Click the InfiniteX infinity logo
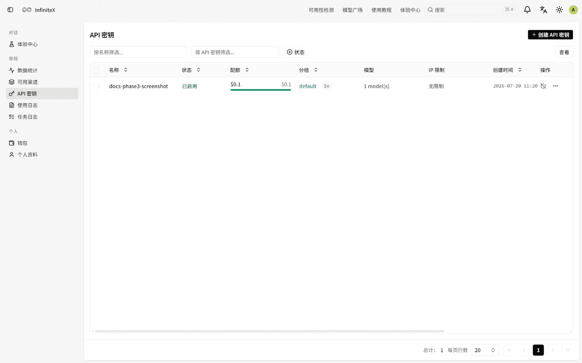 [x=27, y=10]
